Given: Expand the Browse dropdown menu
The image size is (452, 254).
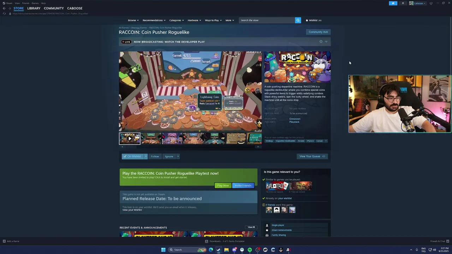Looking at the screenshot, I should 133,20.
